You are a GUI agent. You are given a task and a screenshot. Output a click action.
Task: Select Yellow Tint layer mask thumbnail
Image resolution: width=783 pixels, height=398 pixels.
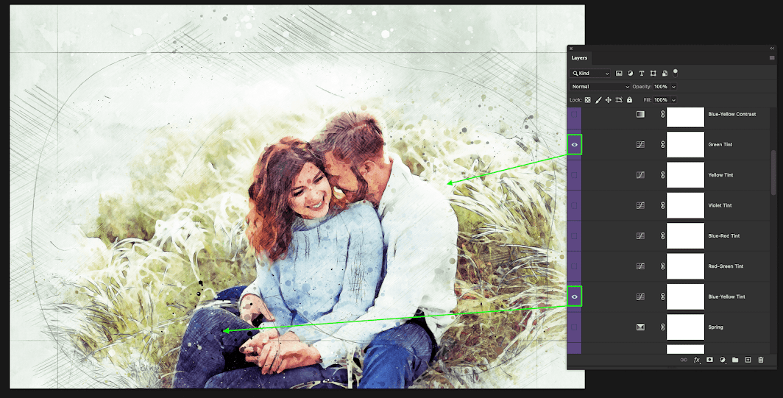pos(685,175)
